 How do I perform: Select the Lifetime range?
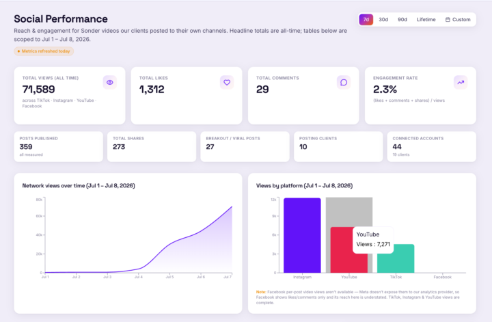coord(426,19)
